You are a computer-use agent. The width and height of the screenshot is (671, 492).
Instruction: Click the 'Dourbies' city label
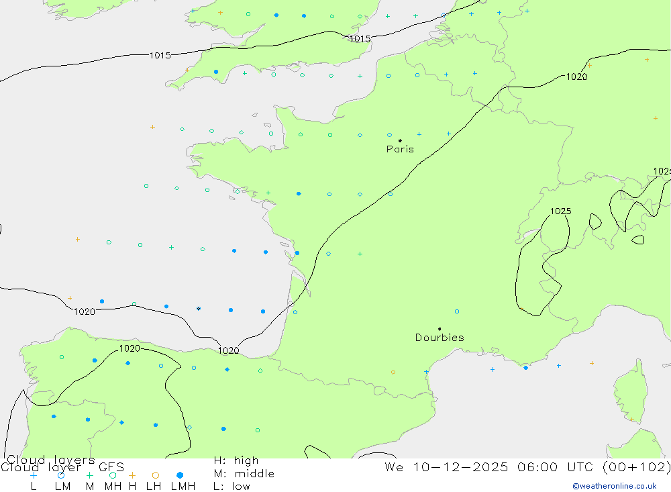click(x=440, y=338)
